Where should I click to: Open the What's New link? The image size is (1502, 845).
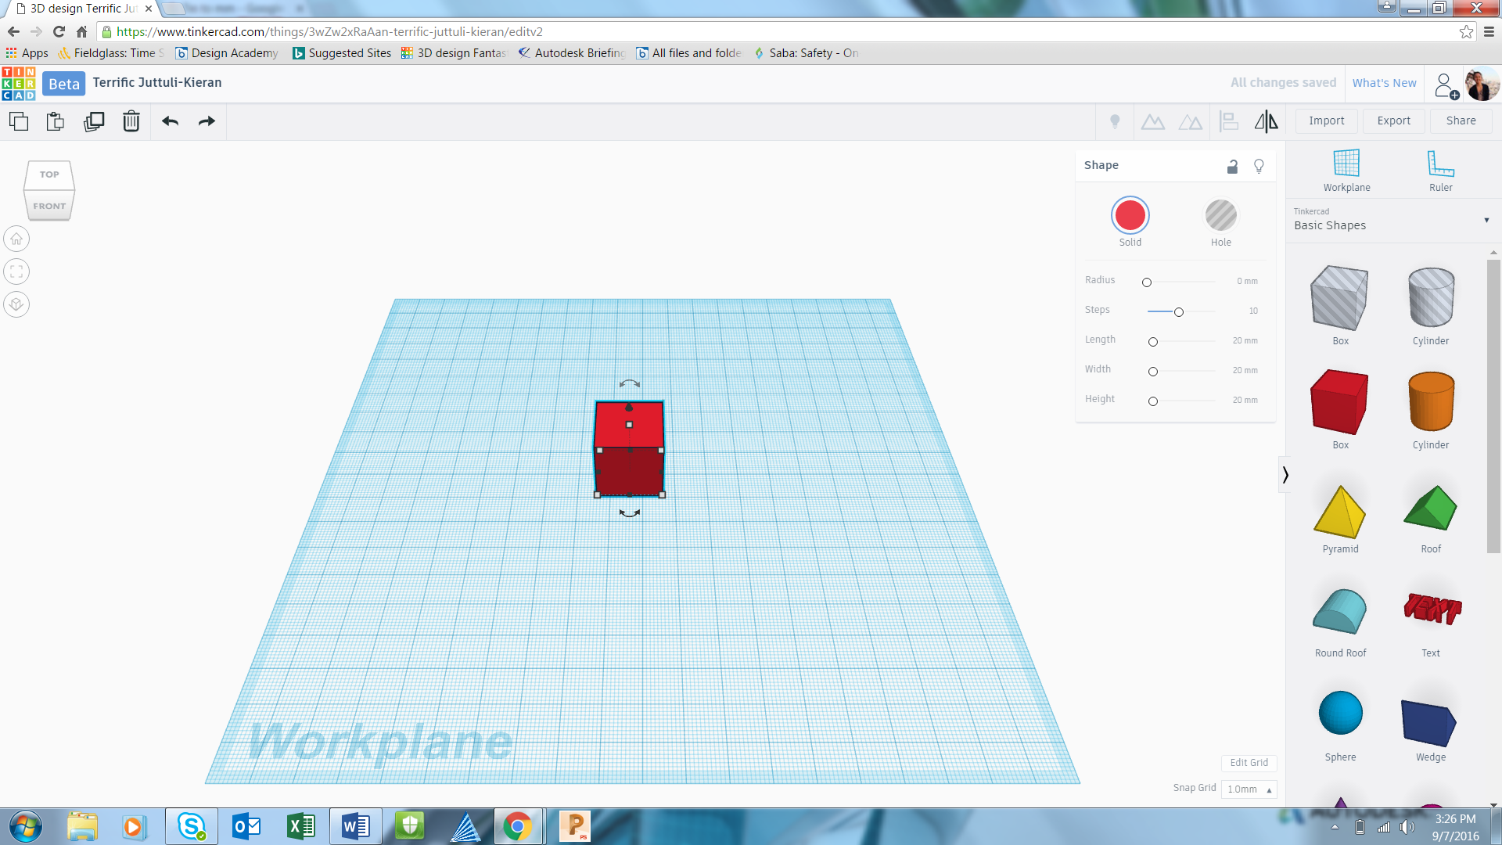(x=1384, y=83)
